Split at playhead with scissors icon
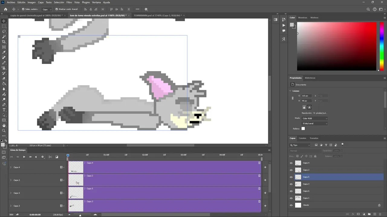The image size is (387, 217). 50,157
